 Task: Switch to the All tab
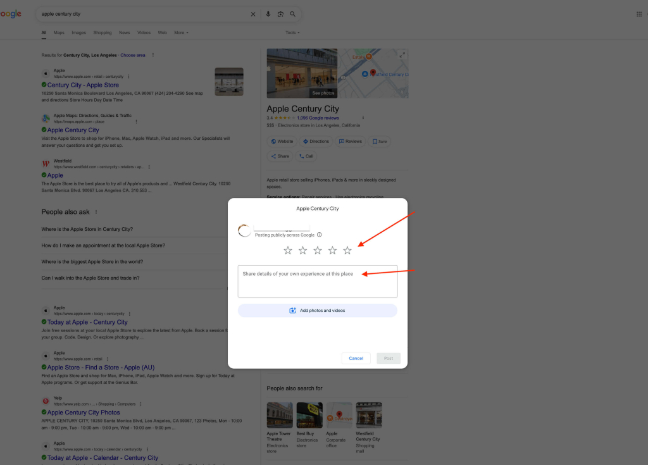point(44,33)
